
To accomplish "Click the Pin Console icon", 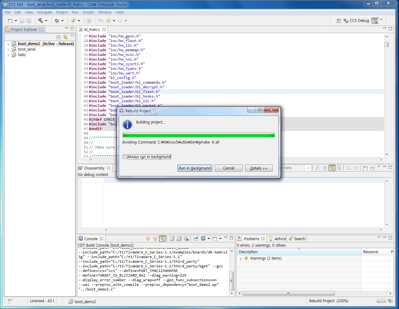I will [196, 239].
